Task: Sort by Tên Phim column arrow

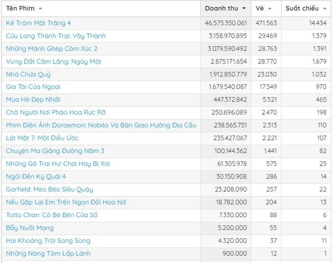Action: coord(40,9)
